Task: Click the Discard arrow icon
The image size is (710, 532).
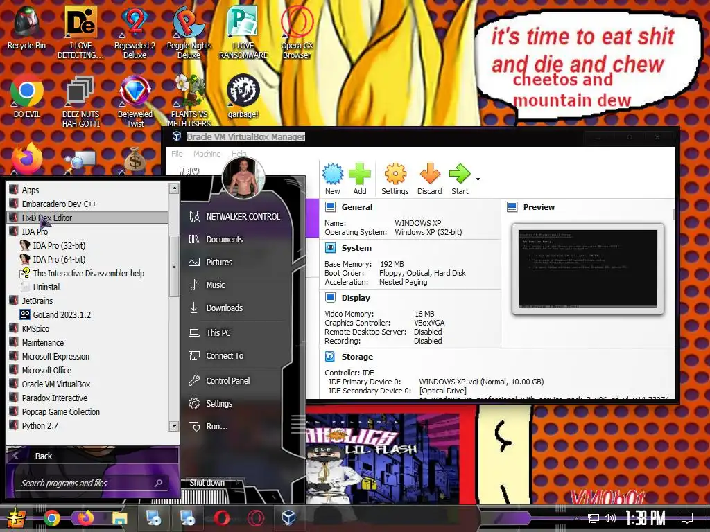Action: tap(430, 174)
